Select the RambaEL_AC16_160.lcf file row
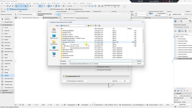The height and width of the screenshot is (108, 192). coord(99,42)
